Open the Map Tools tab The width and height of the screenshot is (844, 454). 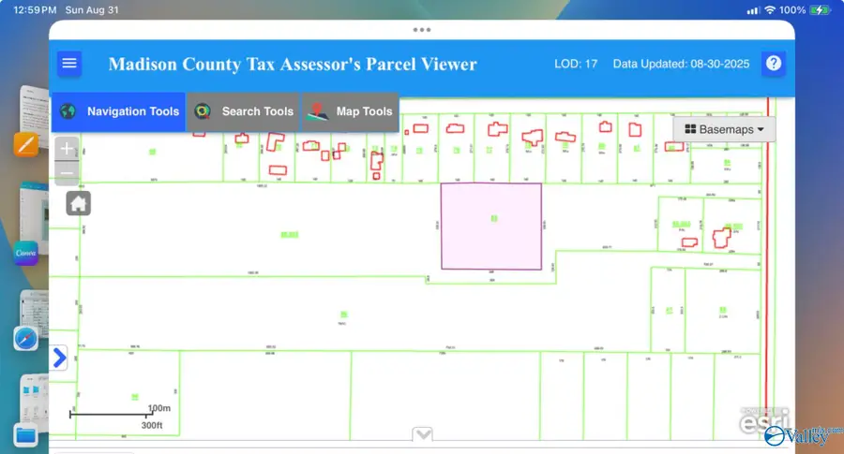click(351, 111)
